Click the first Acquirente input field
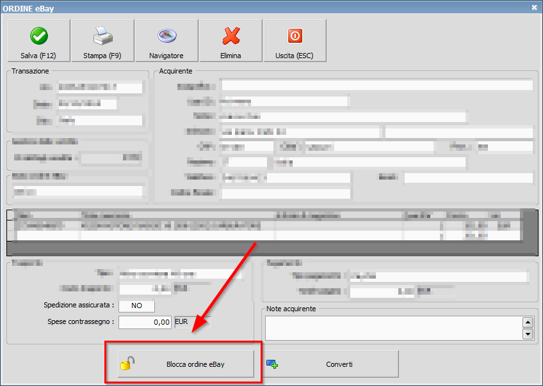The width and height of the screenshot is (543, 386). 377,86
